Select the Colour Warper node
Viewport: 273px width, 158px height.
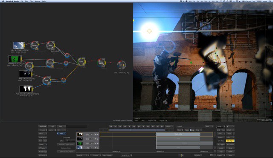(x=101, y=63)
